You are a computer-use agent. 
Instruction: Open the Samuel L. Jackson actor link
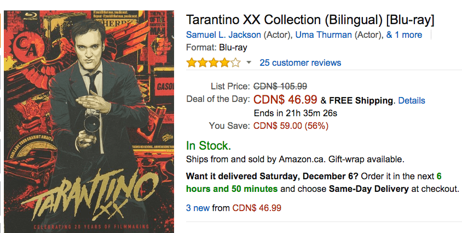tap(223, 35)
